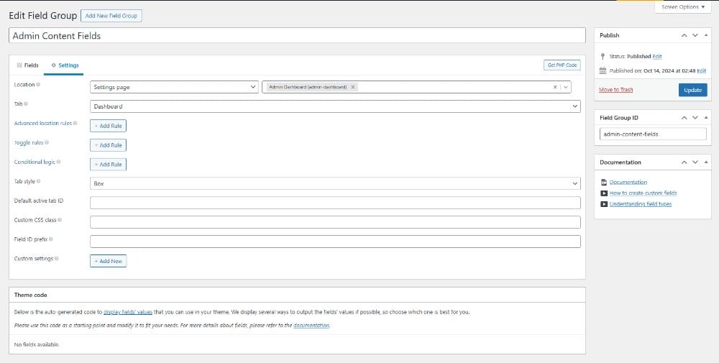Clear all selections in settings page selector
This screenshot has height=363, width=719.
pos(555,87)
